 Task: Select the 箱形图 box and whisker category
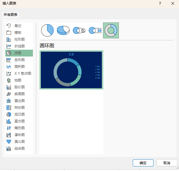19,128
